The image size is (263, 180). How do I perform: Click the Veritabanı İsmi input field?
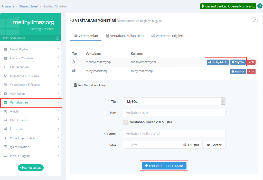click(x=174, y=112)
